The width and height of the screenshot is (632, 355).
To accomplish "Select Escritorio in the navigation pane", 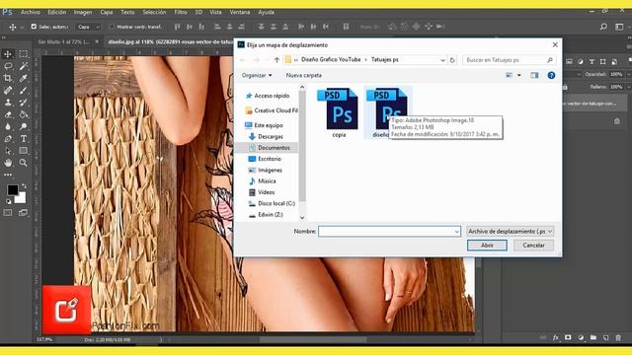I will coord(270,159).
